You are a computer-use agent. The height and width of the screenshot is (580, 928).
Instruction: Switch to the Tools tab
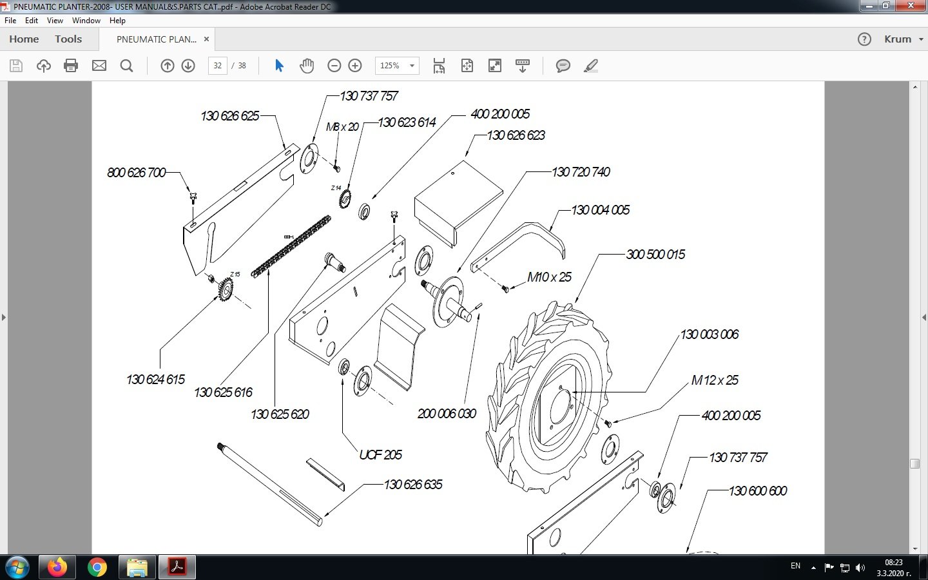pyautogui.click(x=68, y=39)
